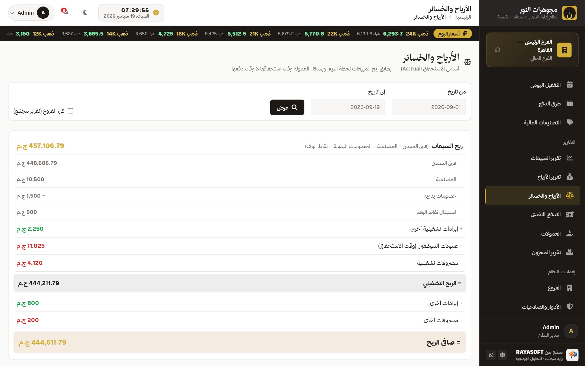585x366 pixels.
Task: Click the مجوهرات النور logo
Action: [569, 13]
